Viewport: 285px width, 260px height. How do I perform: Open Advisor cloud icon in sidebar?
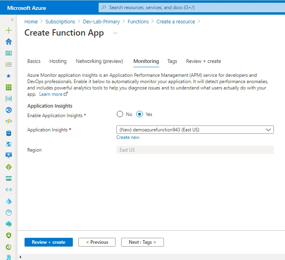point(9,224)
